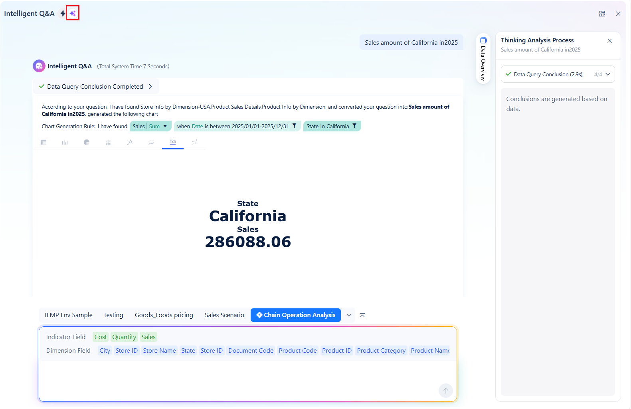Insert the Sales indicator field

(148, 337)
